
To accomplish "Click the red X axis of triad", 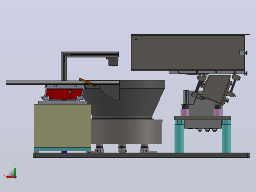I will pos(11,177).
